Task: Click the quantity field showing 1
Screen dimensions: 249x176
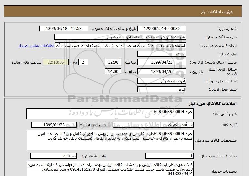Action: [x=169, y=156]
